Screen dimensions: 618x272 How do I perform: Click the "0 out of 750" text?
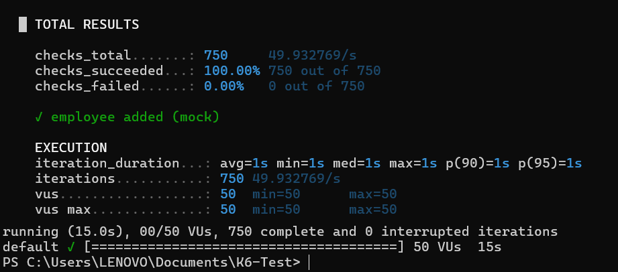(x=316, y=86)
